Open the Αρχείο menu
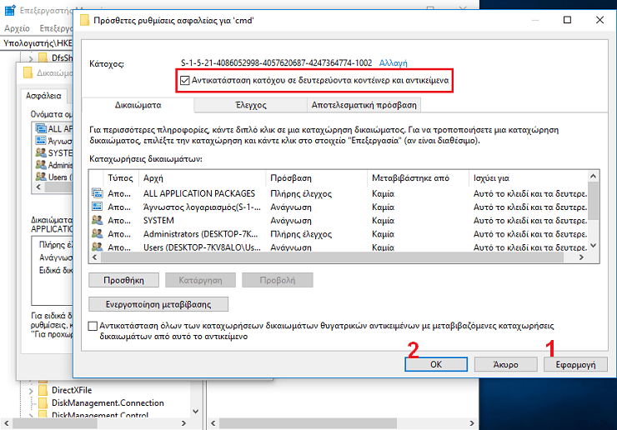 click(x=17, y=27)
